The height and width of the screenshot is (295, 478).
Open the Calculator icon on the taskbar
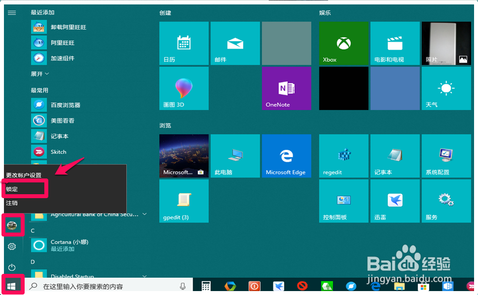click(x=206, y=286)
